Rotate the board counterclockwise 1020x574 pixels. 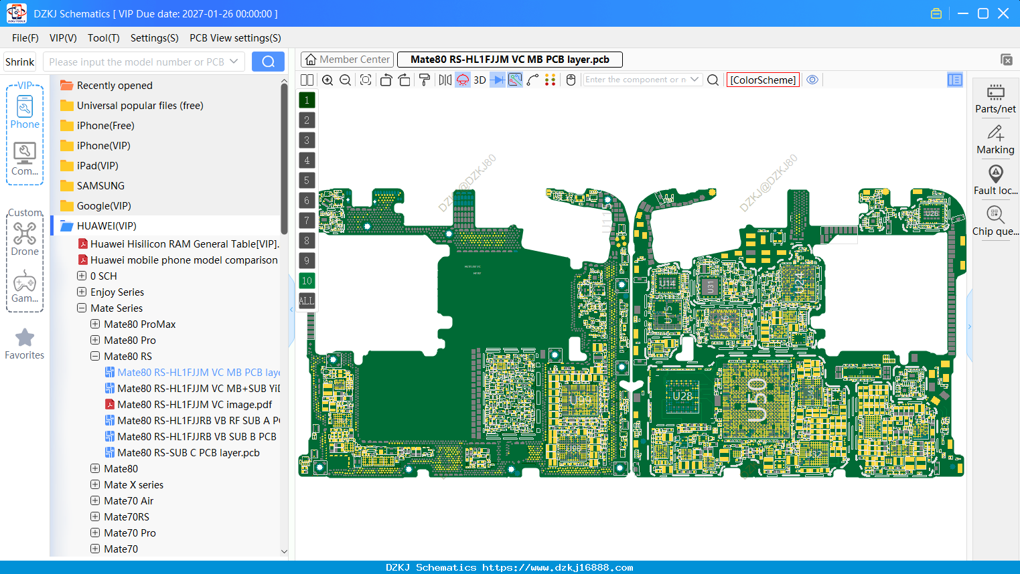coord(386,80)
